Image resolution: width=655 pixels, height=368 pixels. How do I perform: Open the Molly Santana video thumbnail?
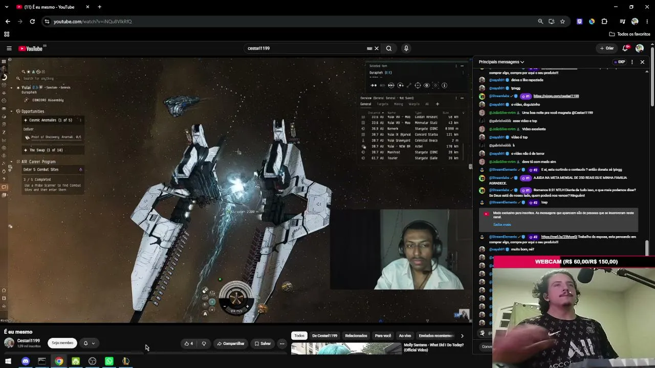click(x=346, y=349)
